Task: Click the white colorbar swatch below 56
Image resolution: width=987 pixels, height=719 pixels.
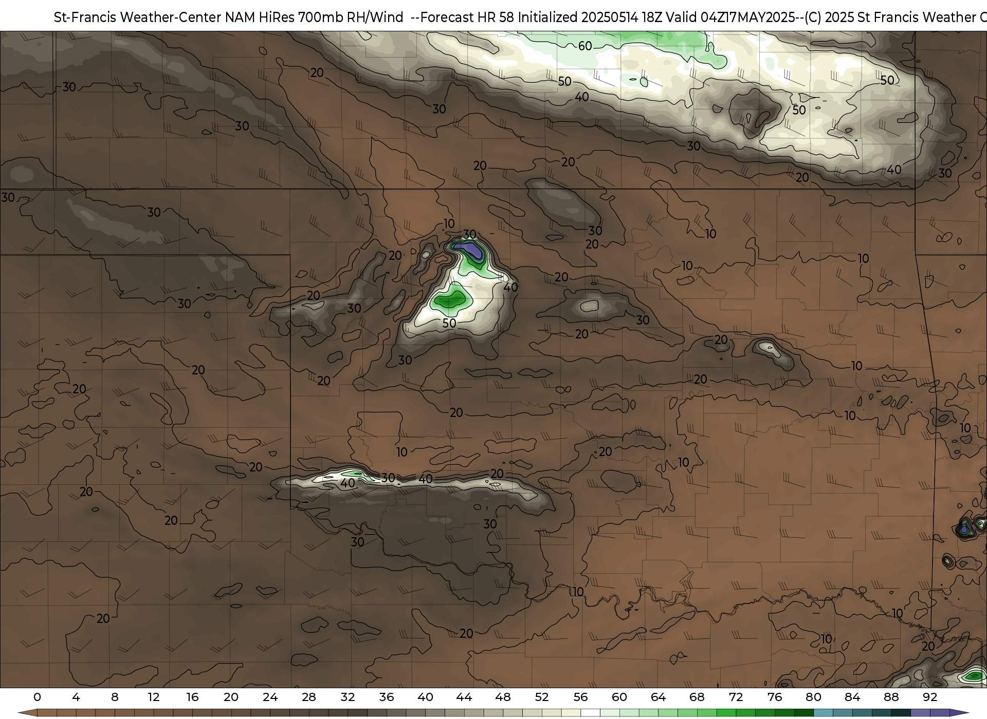Action: [590, 713]
